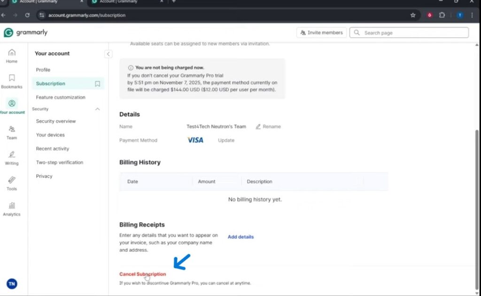This screenshot has width=481, height=296.
Task: Open the Writing sidebar icon
Action: tap(12, 157)
